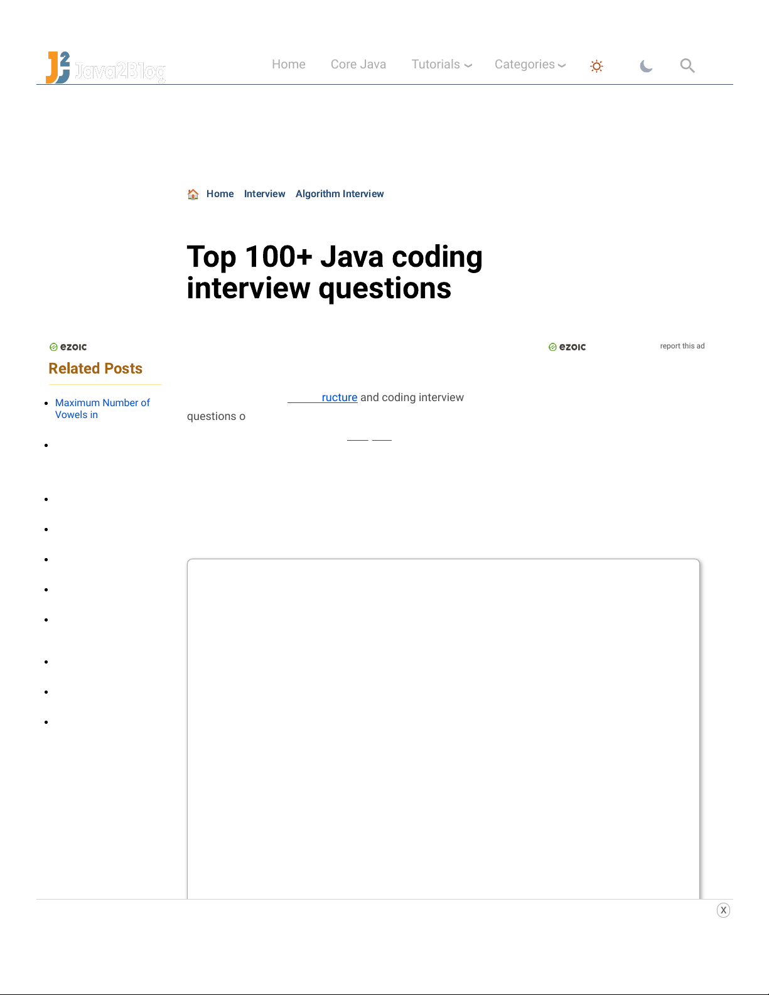Expand the Tutorials dropdown menu
Image resolution: width=769 pixels, height=995 pixels.
click(x=441, y=65)
